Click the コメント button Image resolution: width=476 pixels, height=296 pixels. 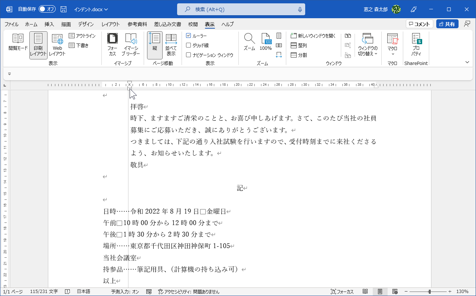click(420, 24)
